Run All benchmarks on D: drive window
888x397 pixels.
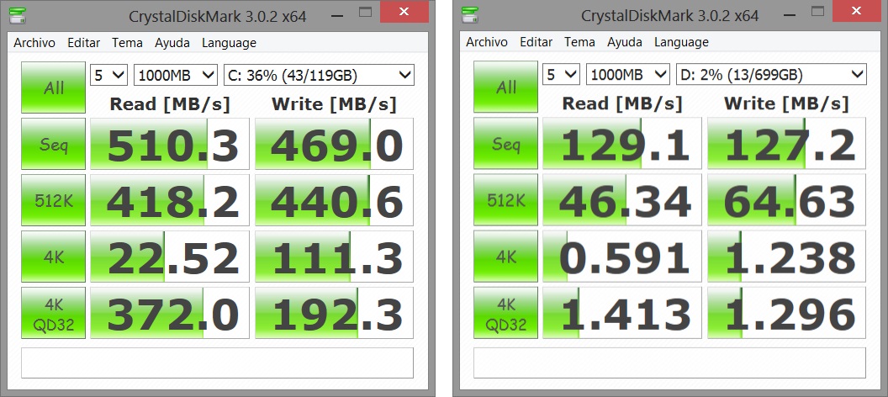(505, 87)
